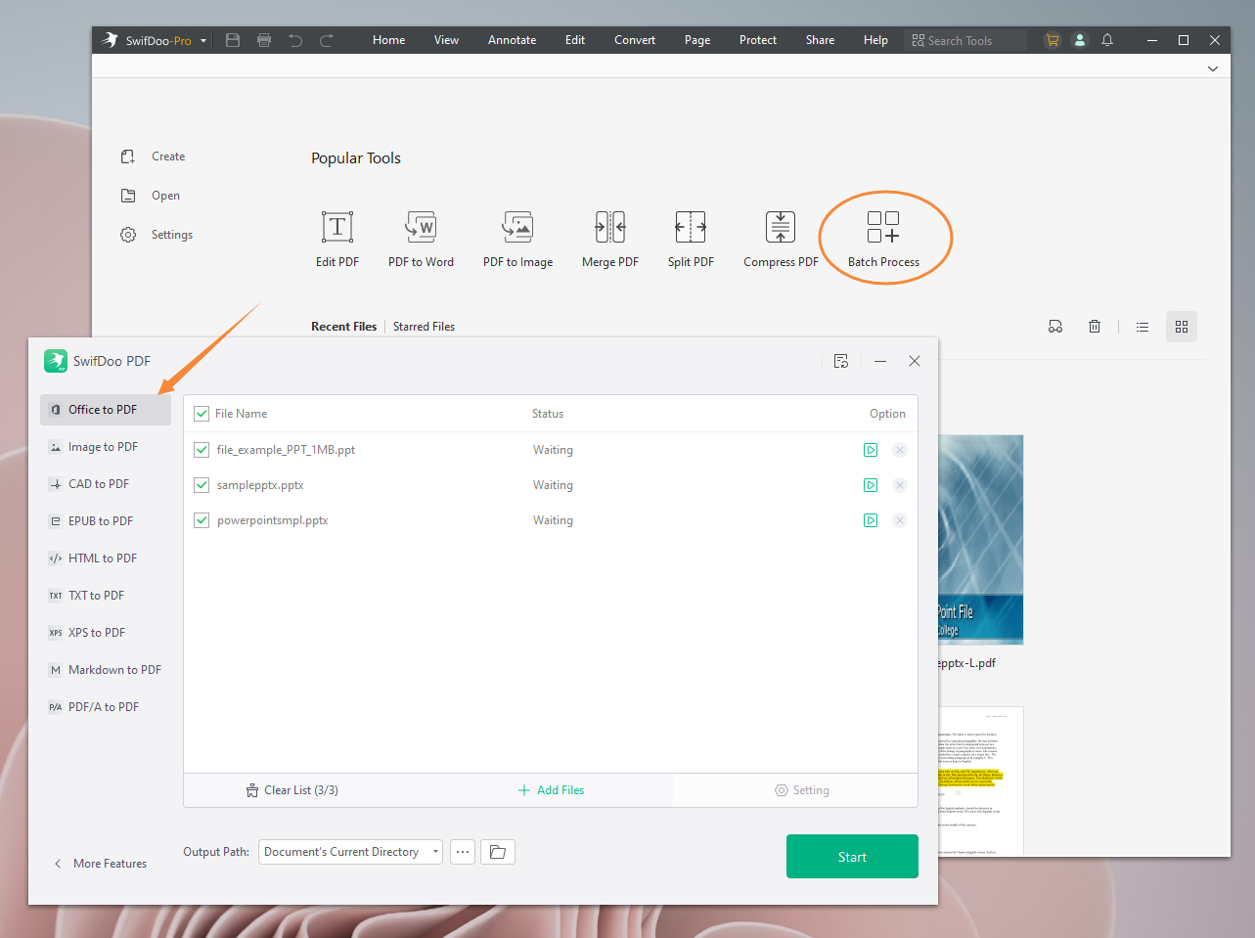Viewport: 1255px width, 938px height.
Task: Switch to Recent Files tab
Action: tap(343, 327)
